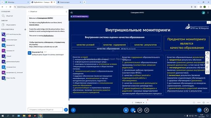
Task: Show hidden system tray icons
Action: [185, 116]
